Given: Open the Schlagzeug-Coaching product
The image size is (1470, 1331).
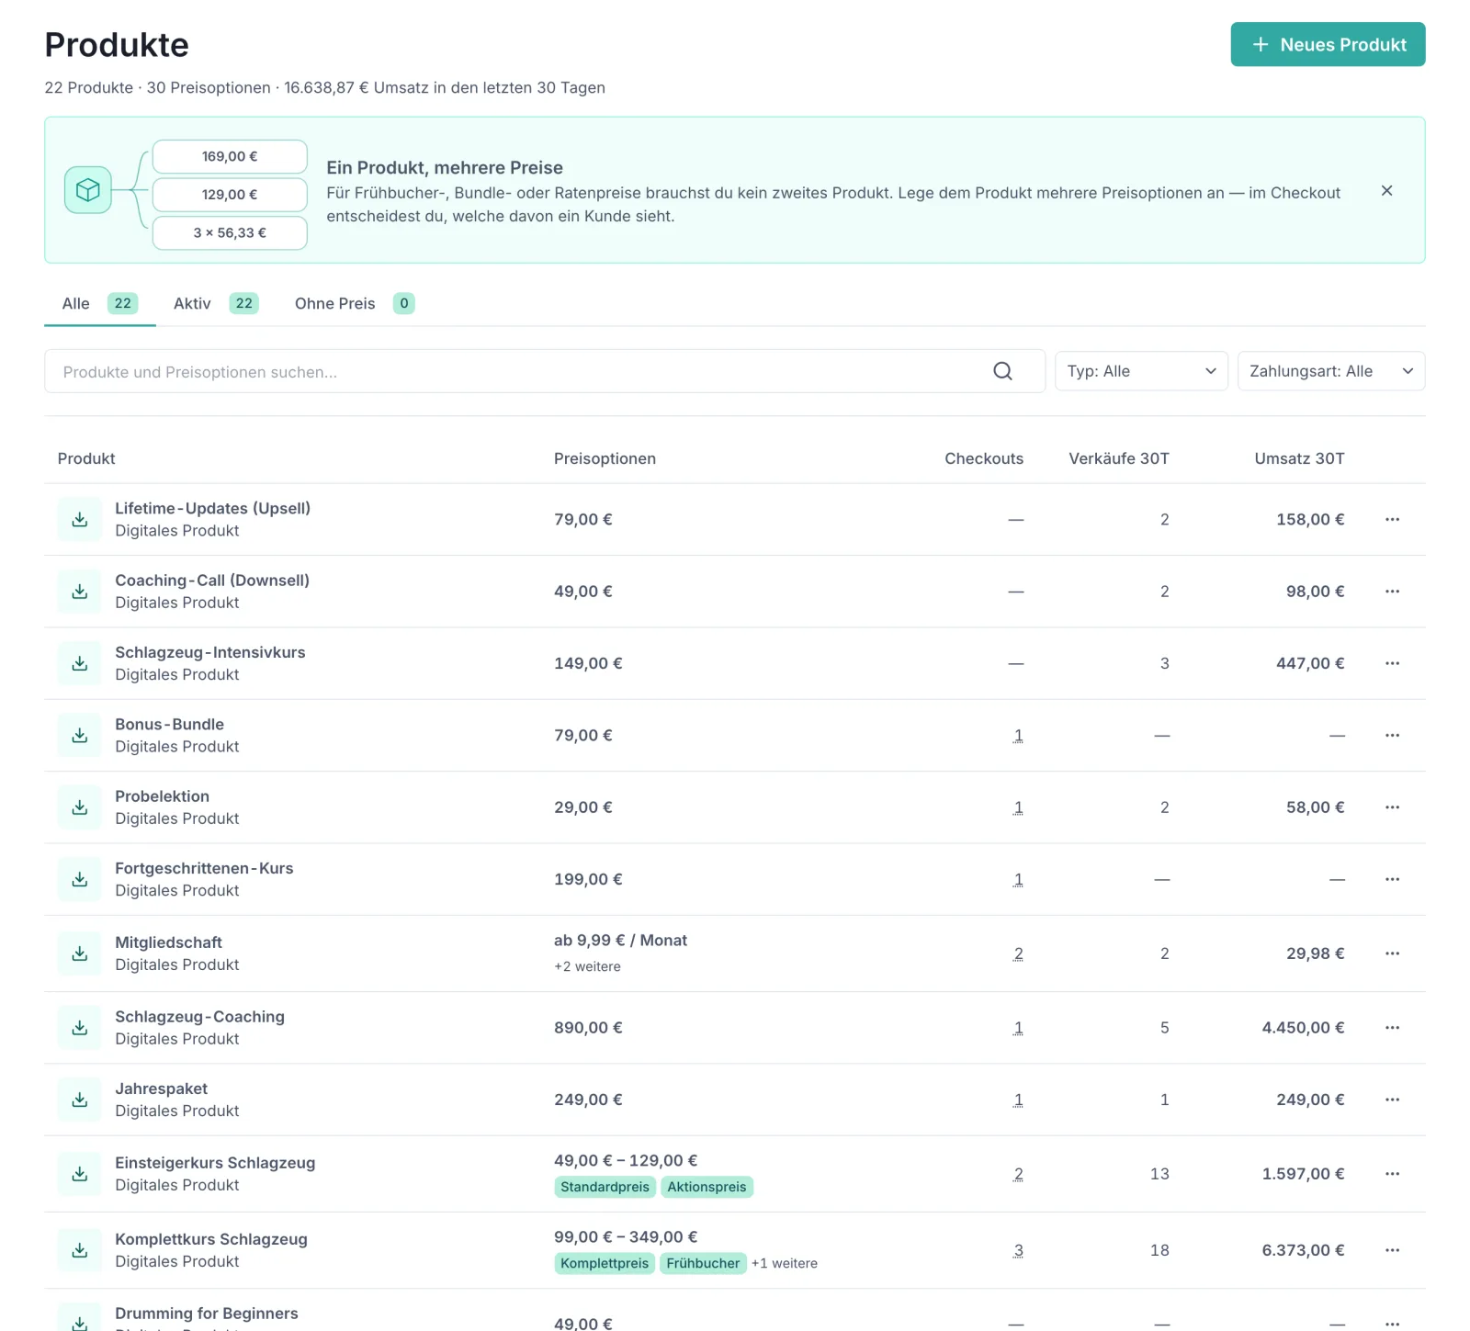Looking at the screenshot, I should (x=199, y=1017).
